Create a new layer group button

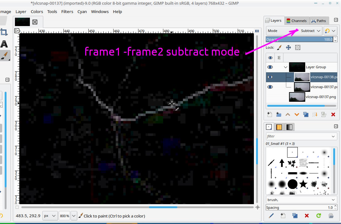coord(278,114)
